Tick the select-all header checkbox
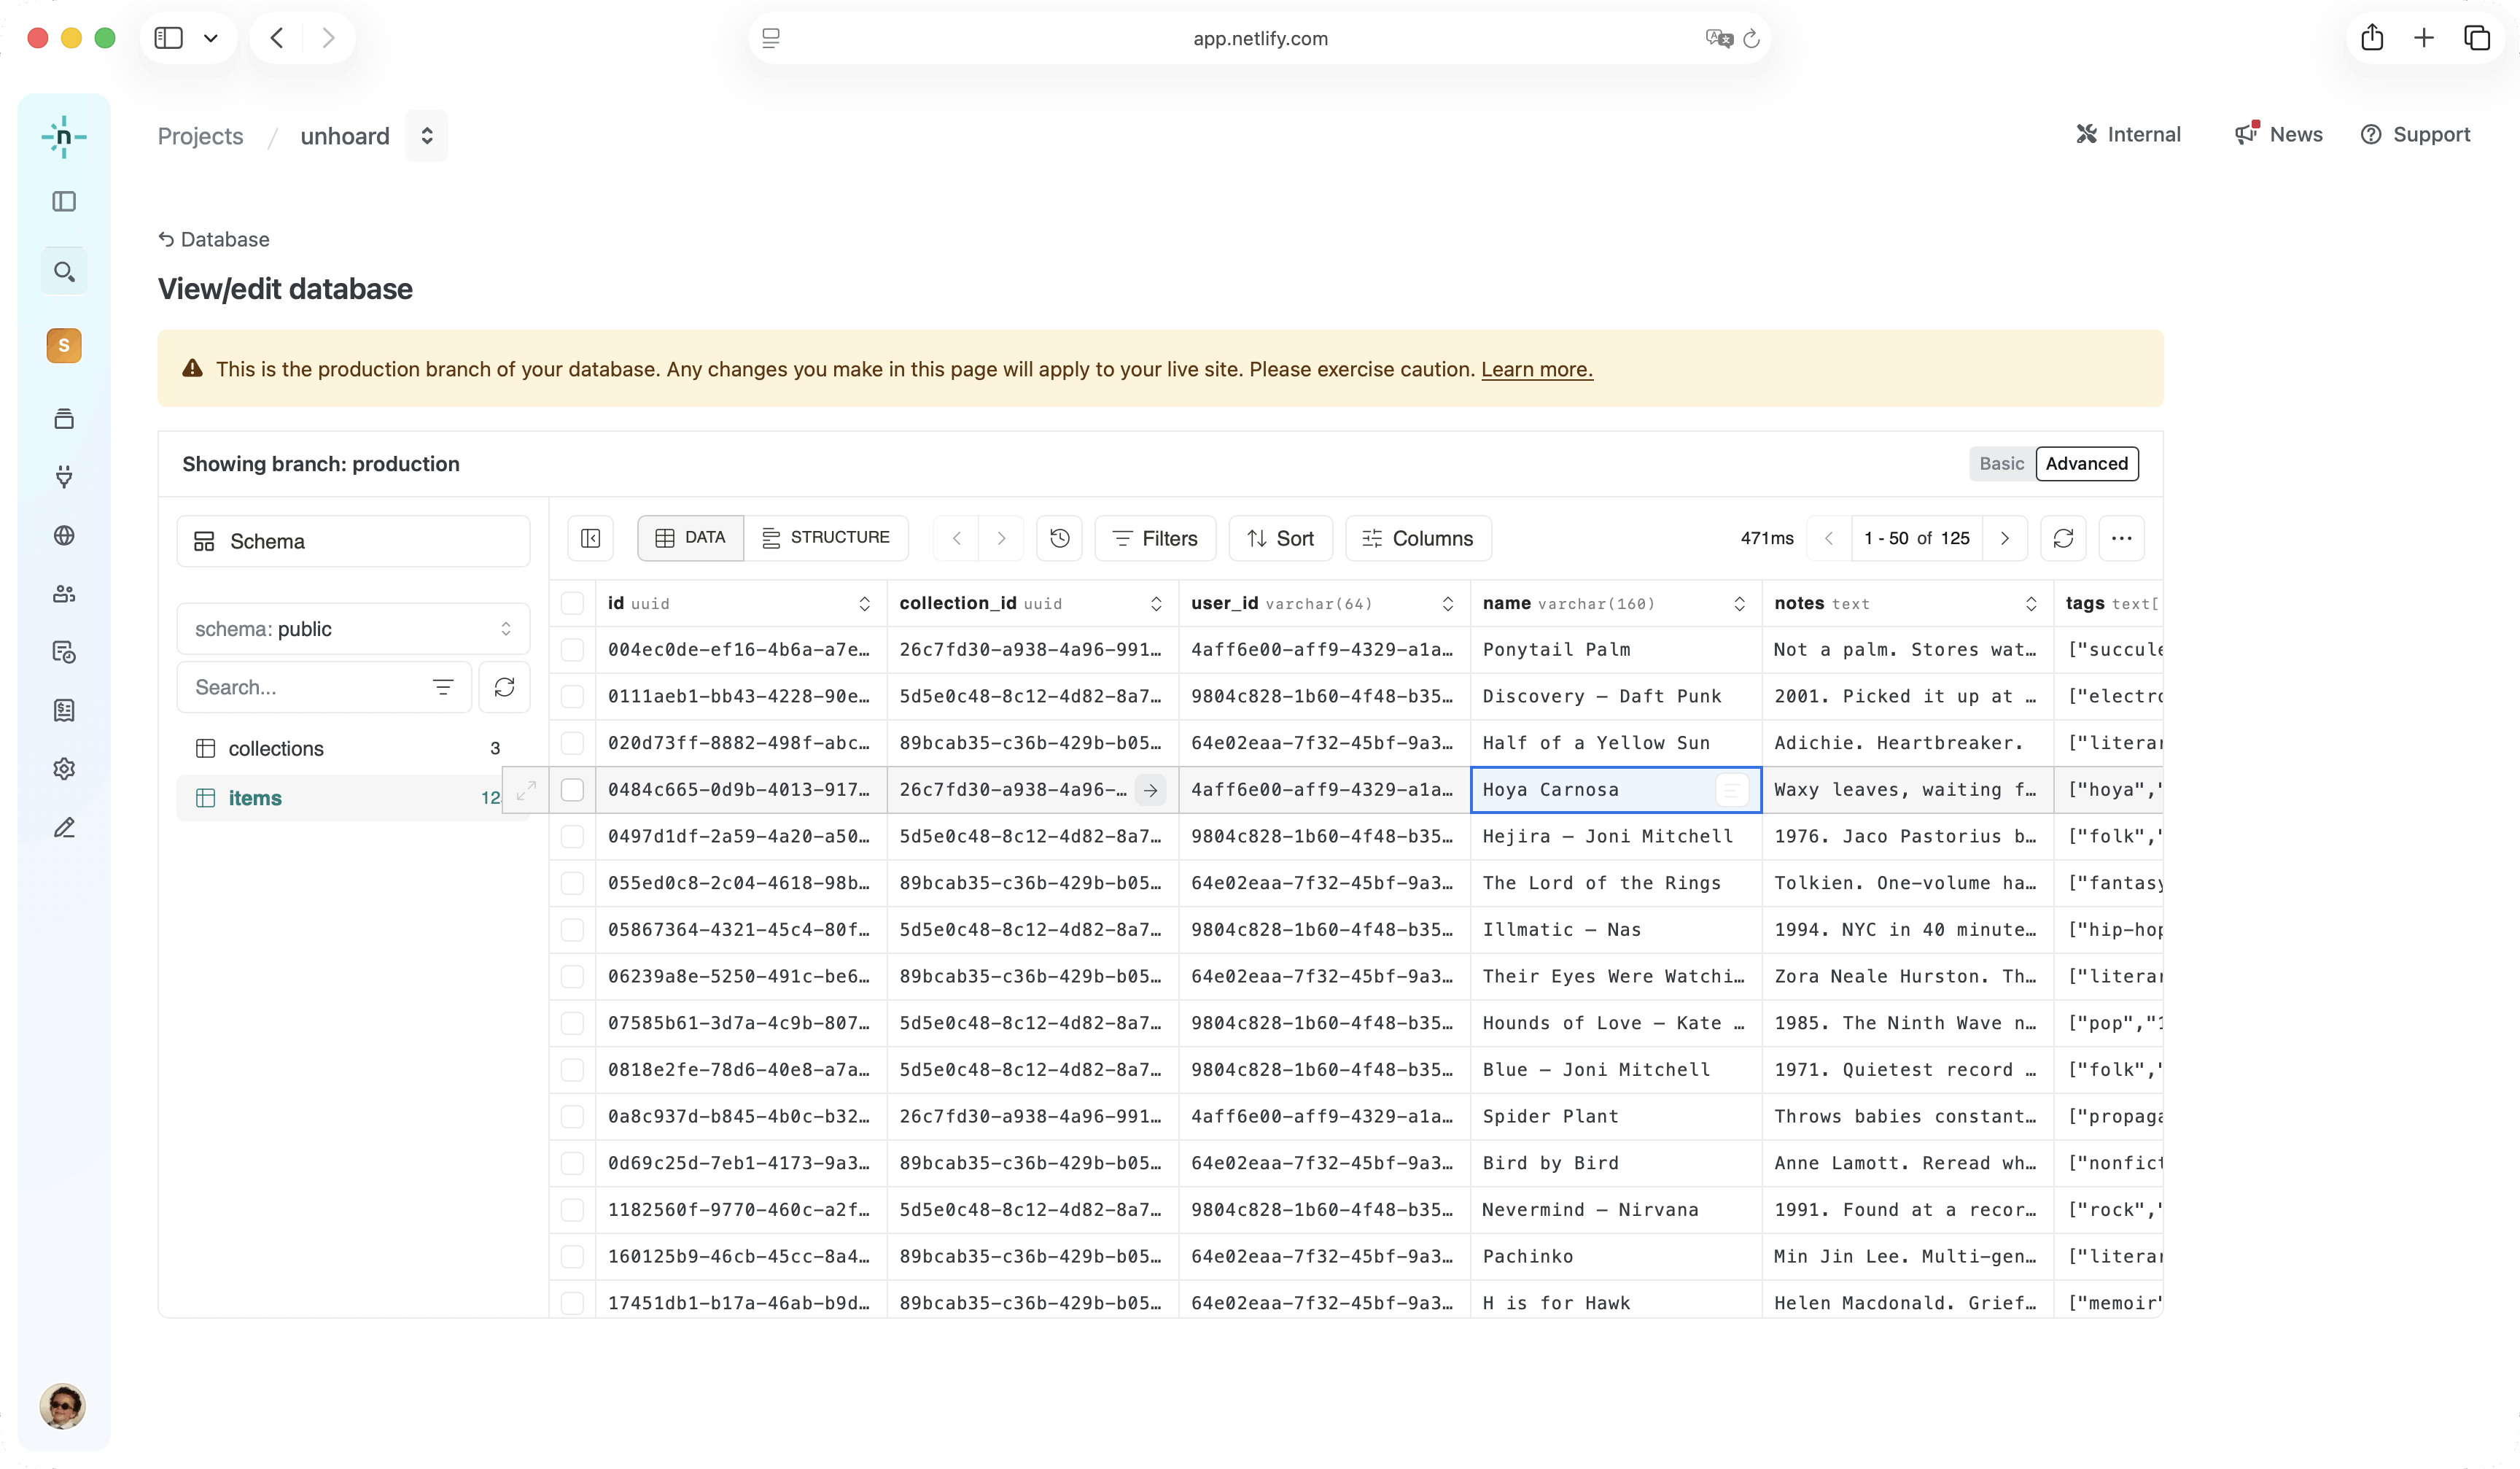This screenshot has width=2520, height=1469. click(572, 603)
